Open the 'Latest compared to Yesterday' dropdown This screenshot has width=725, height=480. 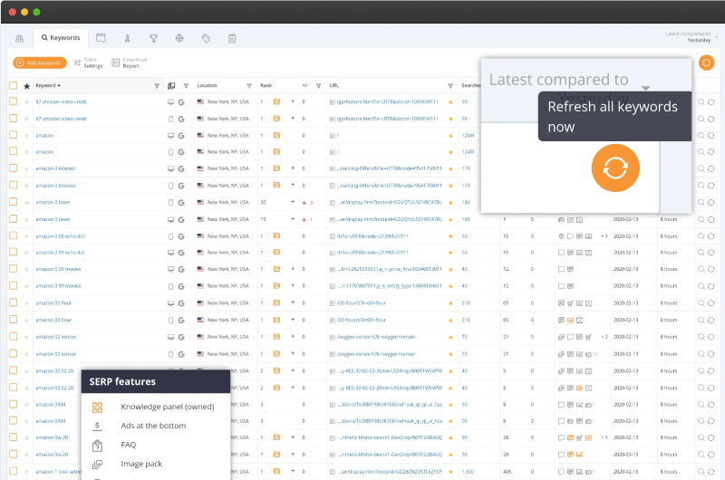click(691, 37)
